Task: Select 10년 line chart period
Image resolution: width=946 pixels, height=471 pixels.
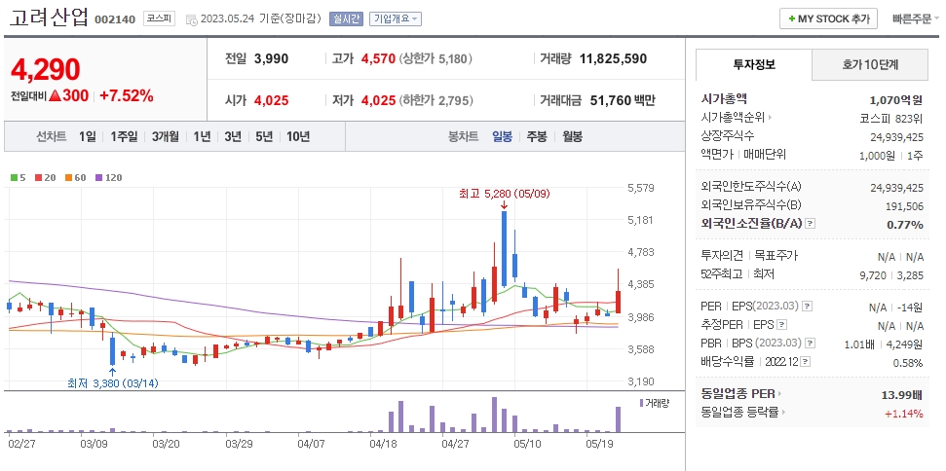Action: 298,136
